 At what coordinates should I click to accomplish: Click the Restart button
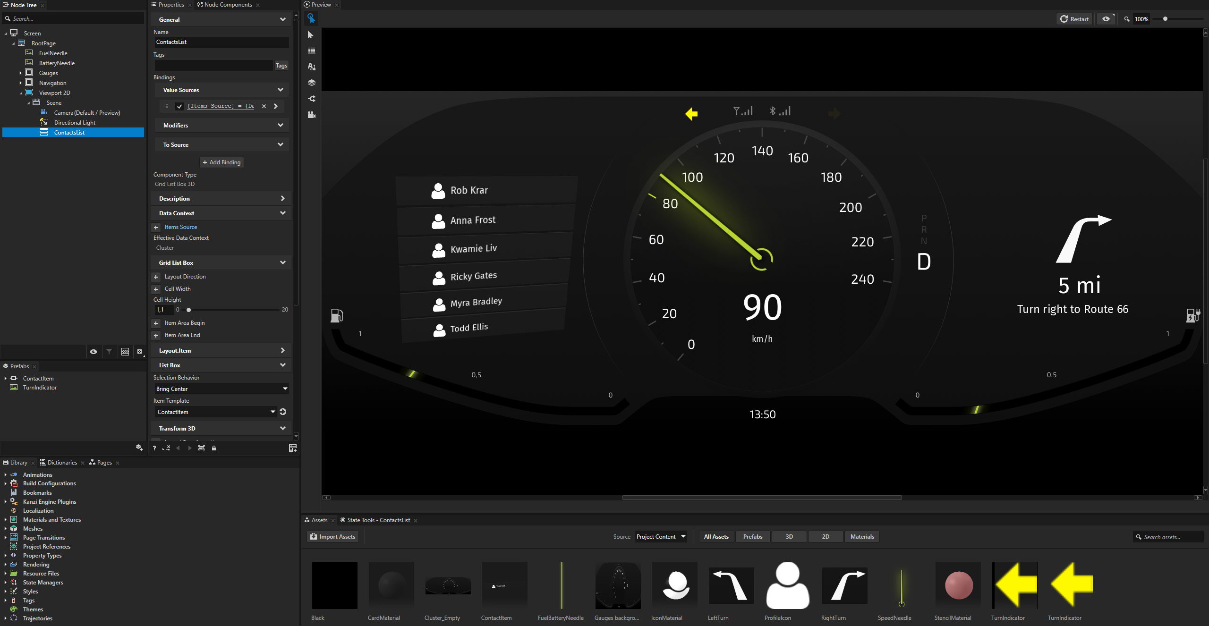[x=1074, y=19]
